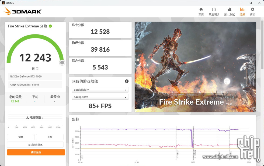Click 显卡测试 2 marker in monitoring chart

[195, 154]
